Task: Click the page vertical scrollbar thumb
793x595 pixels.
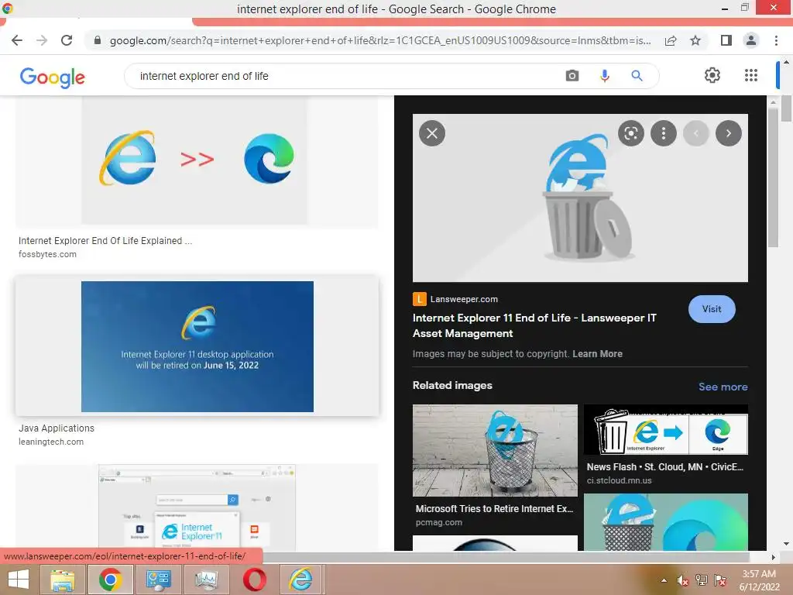Action: click(x=786, y=108)
